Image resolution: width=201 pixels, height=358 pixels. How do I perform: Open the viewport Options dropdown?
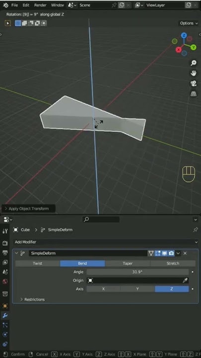click(188, 23)
